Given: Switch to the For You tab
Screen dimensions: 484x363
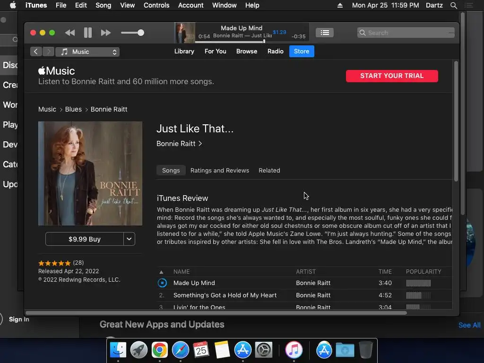Looking at the screenshot, I should [x=216, y=51].
